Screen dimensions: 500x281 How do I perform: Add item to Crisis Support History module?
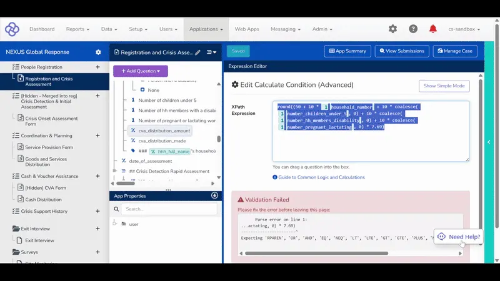(x=97, y=211)
